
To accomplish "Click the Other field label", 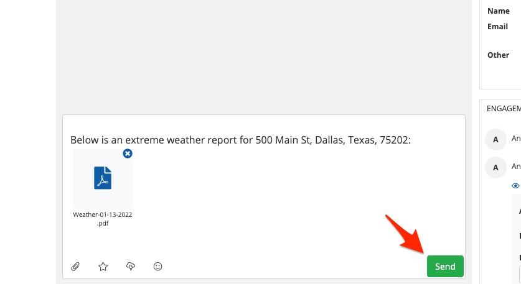I will [x=499, y=55].
